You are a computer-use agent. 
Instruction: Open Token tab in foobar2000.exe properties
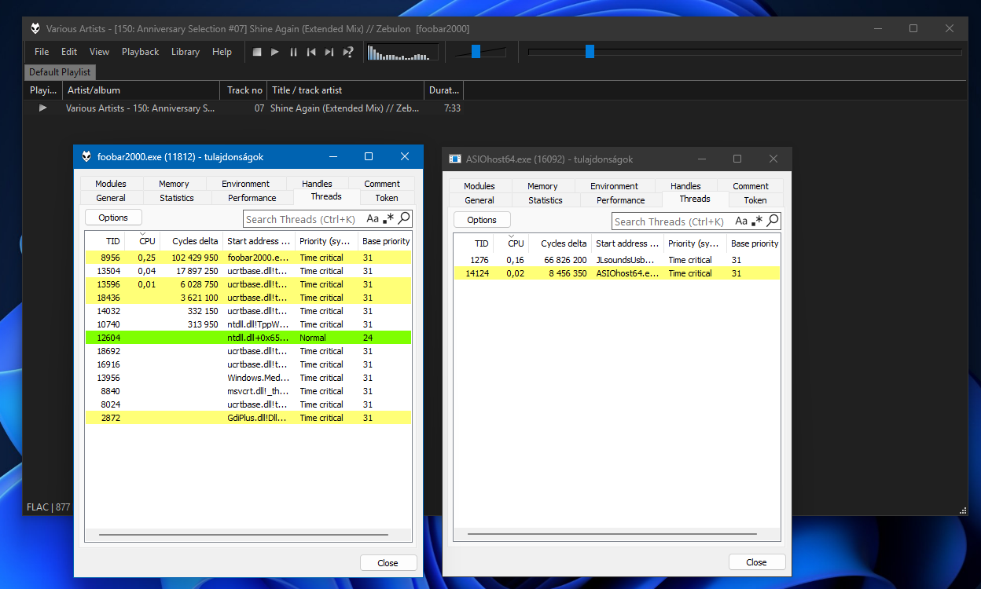[387, 198]
